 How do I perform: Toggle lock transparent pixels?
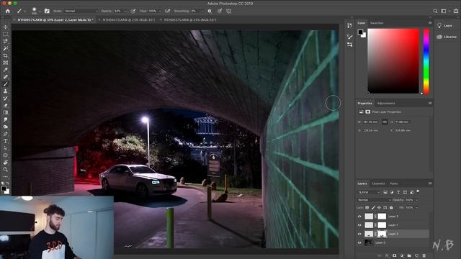(367, 208)
